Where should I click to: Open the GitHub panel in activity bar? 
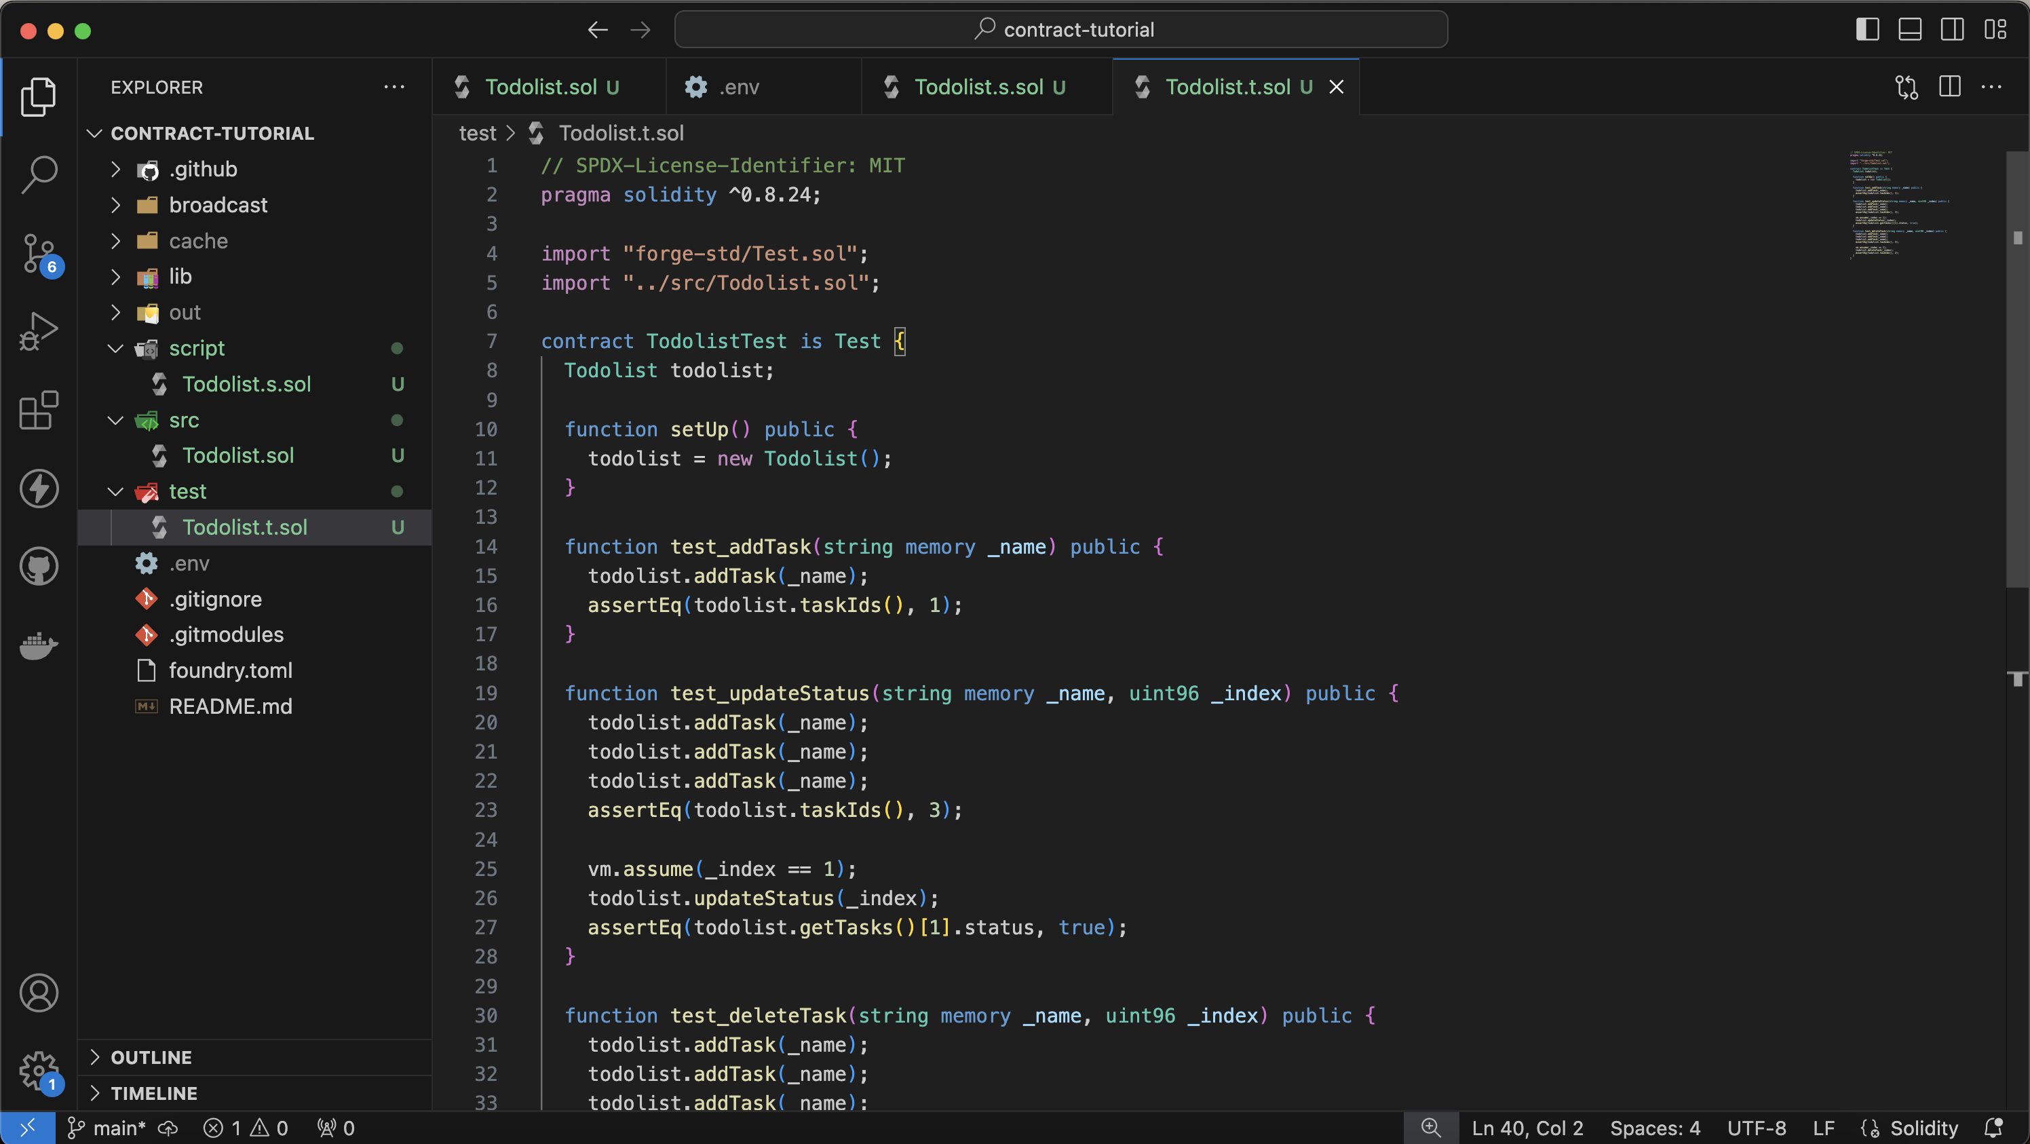tap(39, 567)
